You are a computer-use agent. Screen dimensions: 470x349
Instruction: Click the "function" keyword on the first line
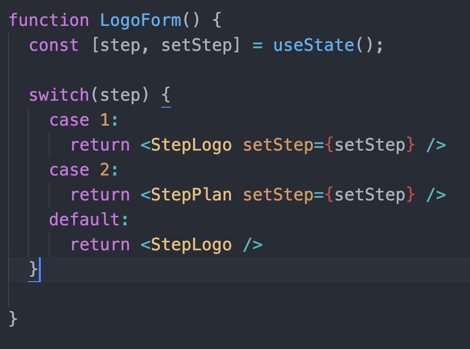(49, 20)
